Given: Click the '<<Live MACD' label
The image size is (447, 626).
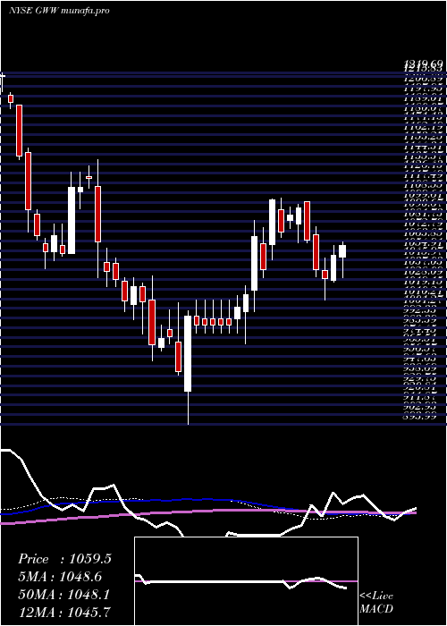Looking at the screenshot, I should tap(376, 602).
